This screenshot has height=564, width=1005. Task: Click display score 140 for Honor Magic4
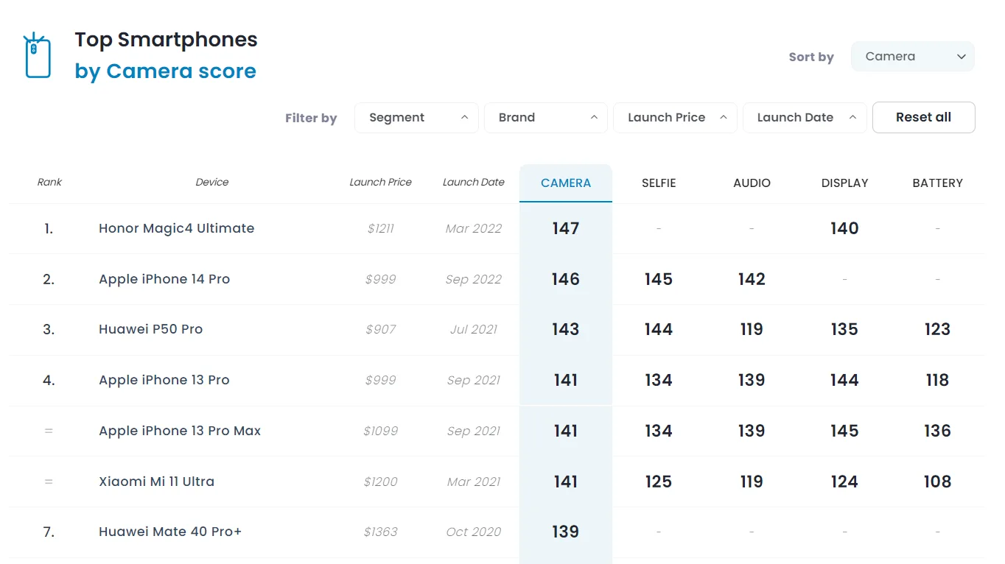click(x=844, y=228)
